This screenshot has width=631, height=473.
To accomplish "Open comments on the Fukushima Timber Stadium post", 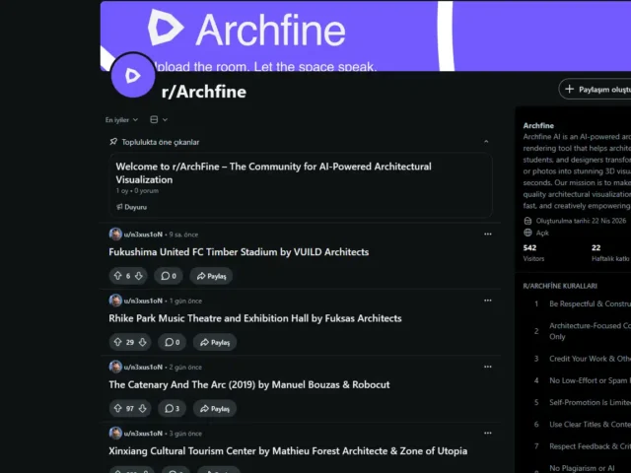I will tap(169, 276).
